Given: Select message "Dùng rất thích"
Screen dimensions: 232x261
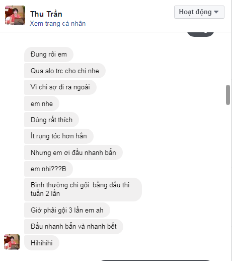Looking at the screenshot, I should click(51, 120).
